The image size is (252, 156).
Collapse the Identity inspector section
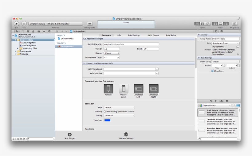pyautogui.click(x=199, y=35)
